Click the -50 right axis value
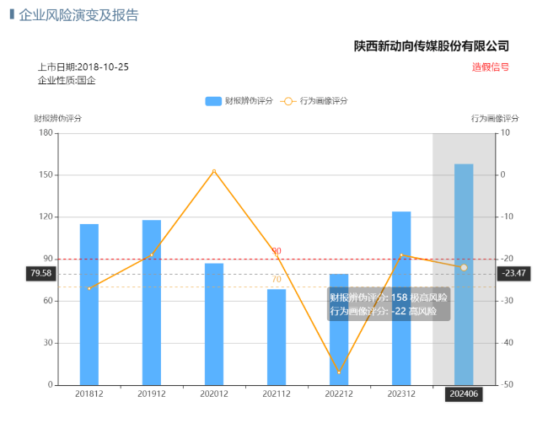The height and width of the screenshot is (423, 548). (507, 384)
